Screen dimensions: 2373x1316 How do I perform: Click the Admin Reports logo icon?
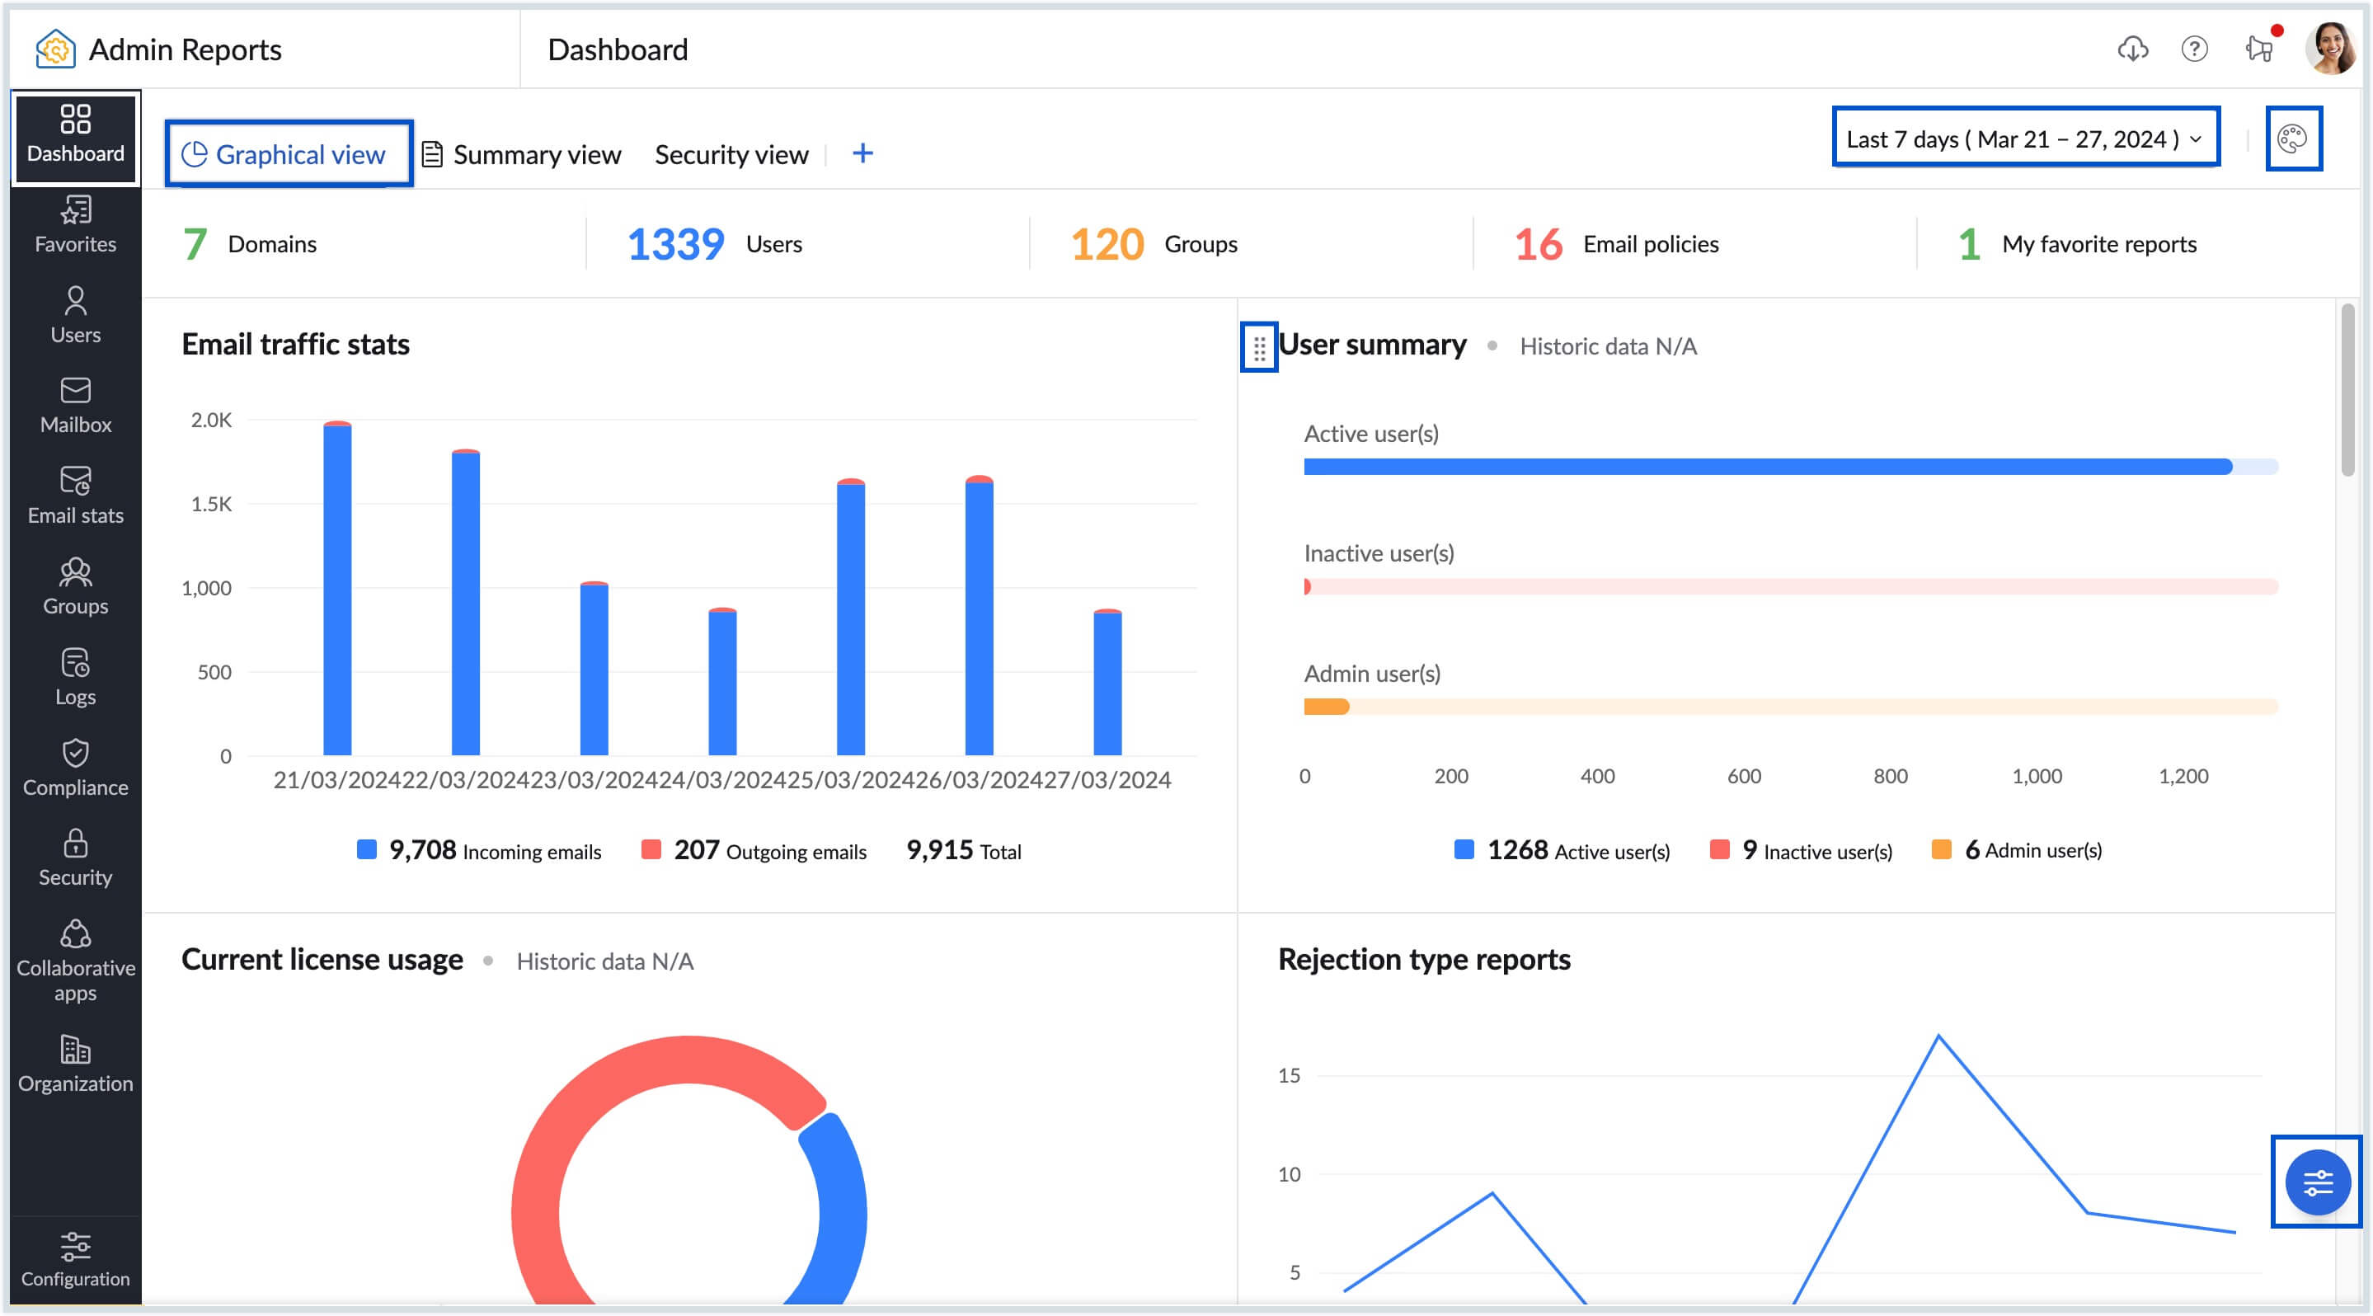pos(54,49)
